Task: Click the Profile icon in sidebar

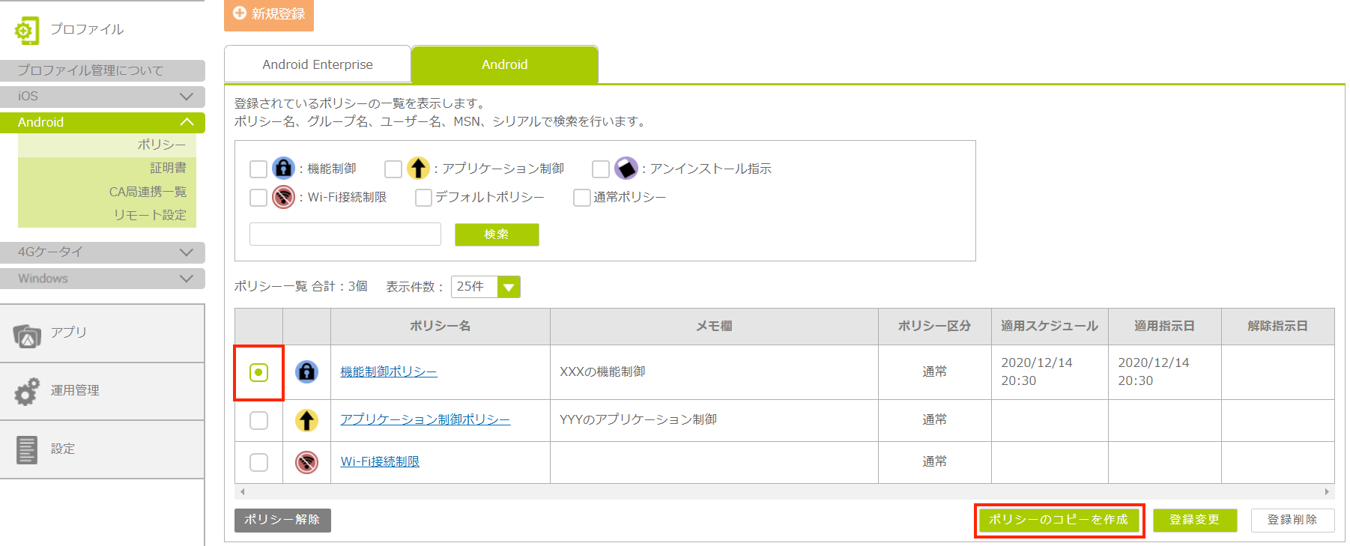Action: point(26,30)
